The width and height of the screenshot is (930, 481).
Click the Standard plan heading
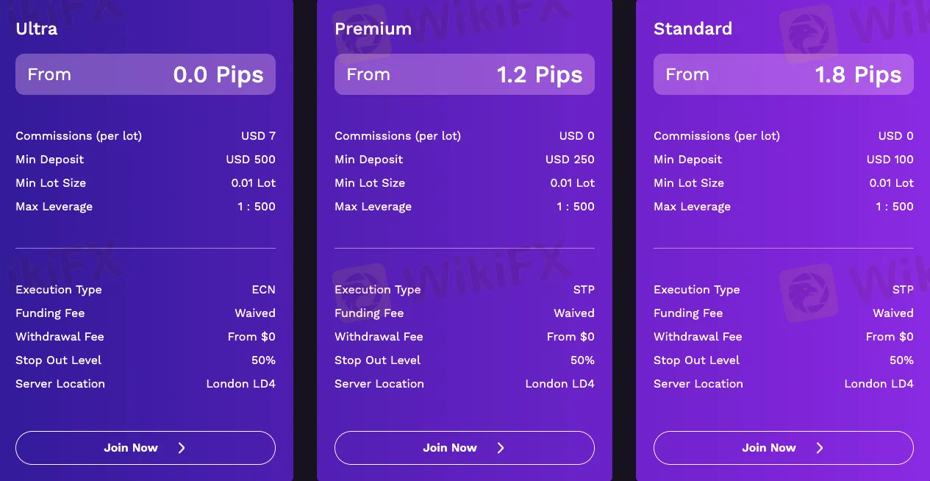click(x=693, y=28)
